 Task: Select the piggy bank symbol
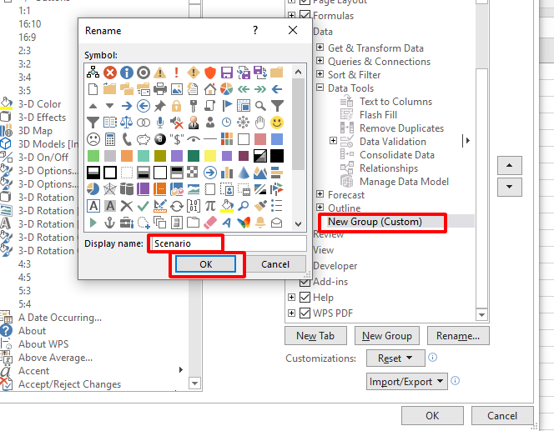click(144, 139)
